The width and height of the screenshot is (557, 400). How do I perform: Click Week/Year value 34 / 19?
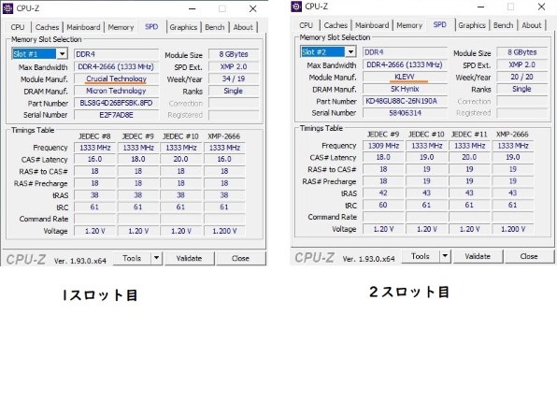[234, 79]
